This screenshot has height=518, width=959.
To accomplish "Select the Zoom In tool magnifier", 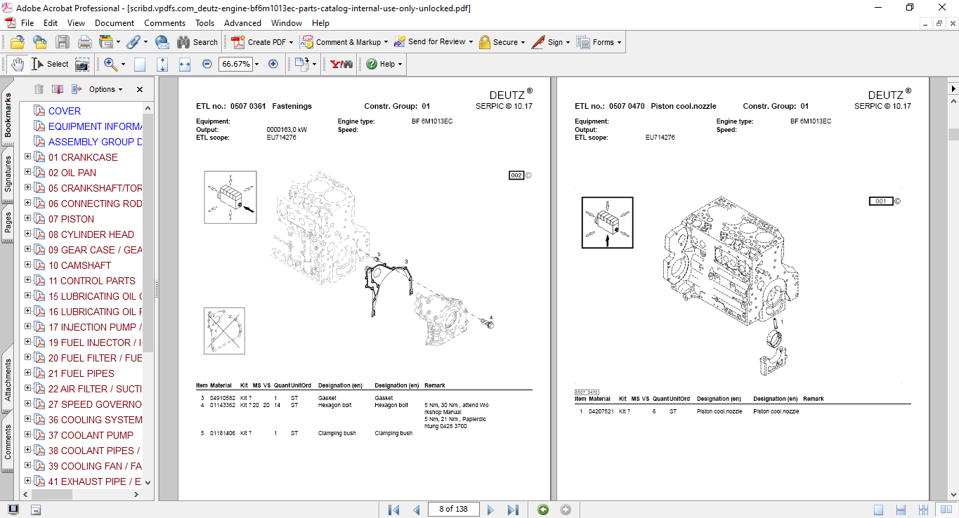I will pyautogui.click(x=110, y=64).
